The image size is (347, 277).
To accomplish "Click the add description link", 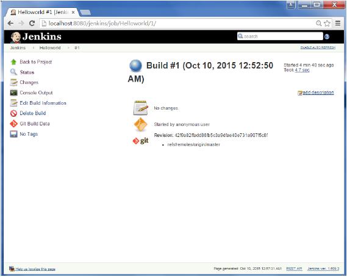I will [x=318, y=93].
